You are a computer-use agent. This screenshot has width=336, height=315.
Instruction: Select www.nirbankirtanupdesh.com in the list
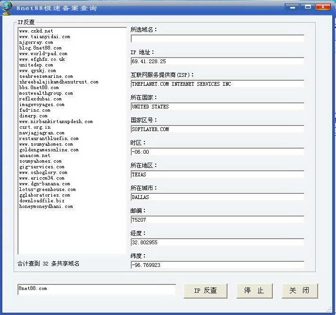pos(56,122)
